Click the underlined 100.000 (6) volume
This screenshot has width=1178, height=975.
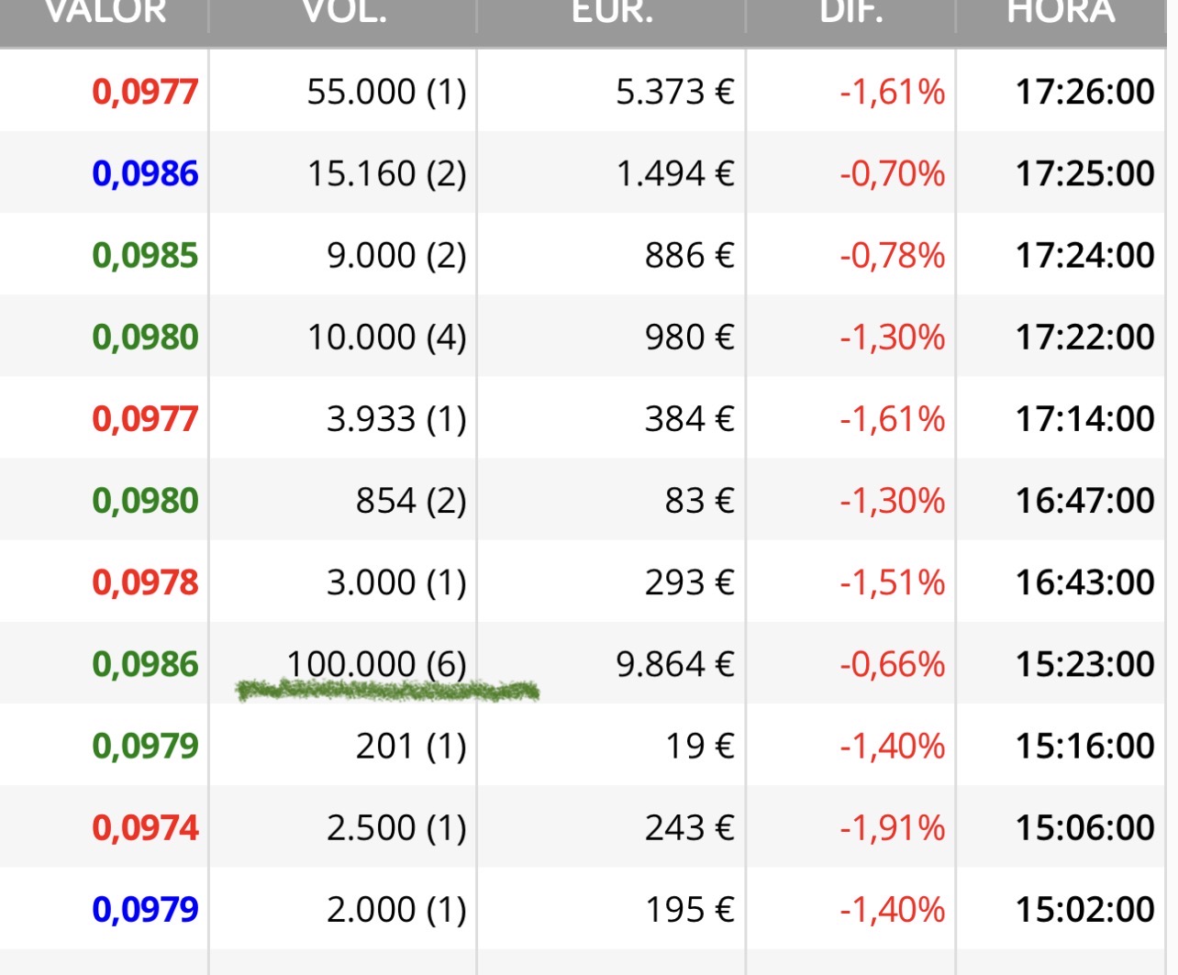[376, 664]
